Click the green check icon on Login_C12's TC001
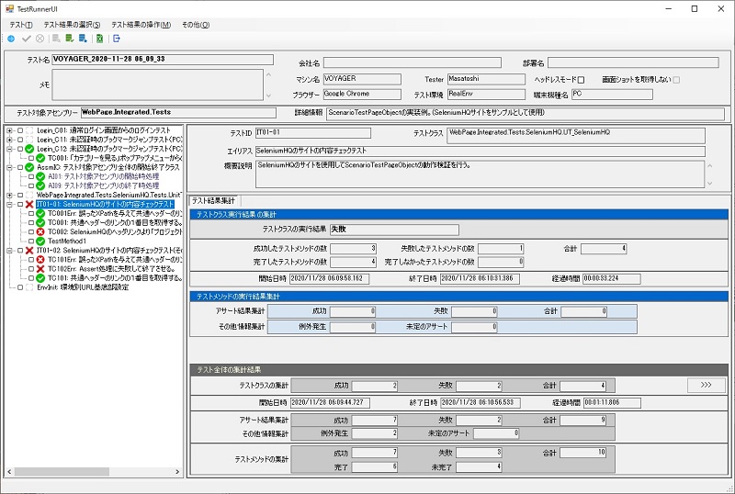 [40, 158]
